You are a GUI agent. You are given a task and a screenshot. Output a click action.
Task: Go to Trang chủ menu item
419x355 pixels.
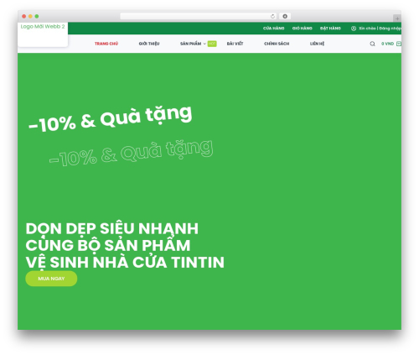[106, 44]
